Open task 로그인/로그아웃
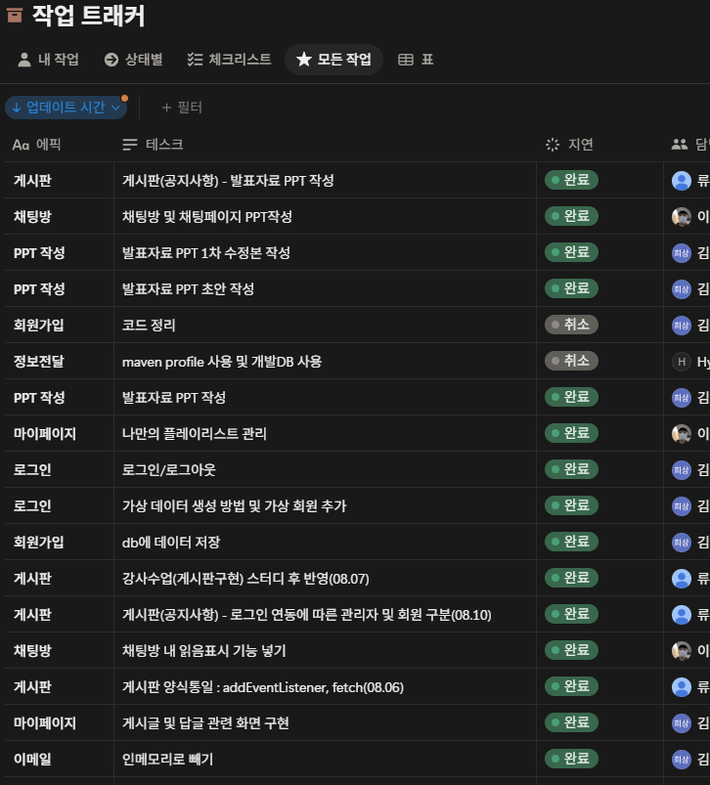Viewport: 710px width, 785px height. tap(169, 469)
